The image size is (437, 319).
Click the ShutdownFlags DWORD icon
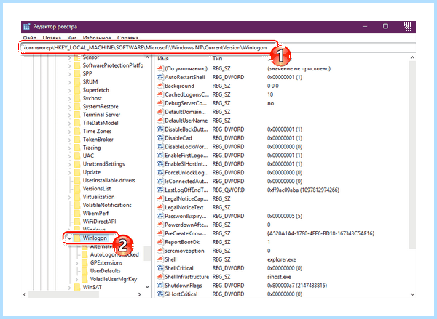coord(160,286)
